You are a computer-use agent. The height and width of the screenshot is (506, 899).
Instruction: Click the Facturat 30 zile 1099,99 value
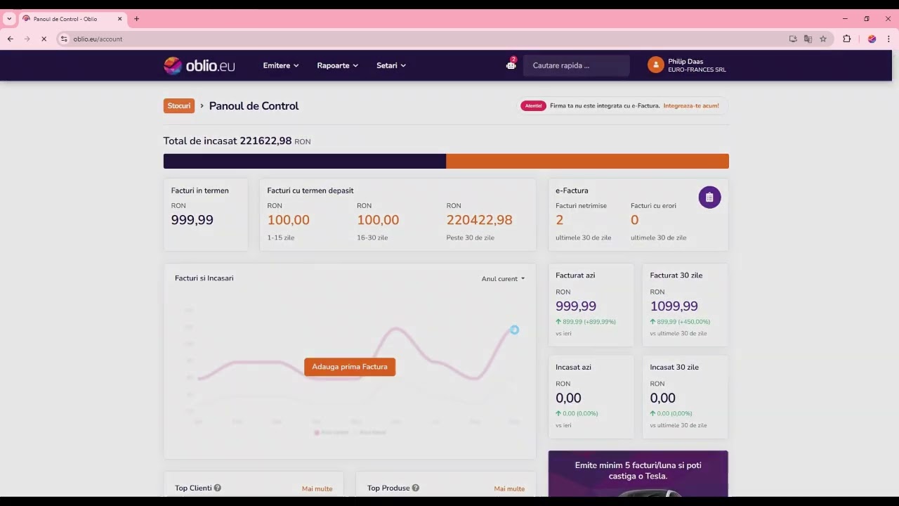pos(674,306)
